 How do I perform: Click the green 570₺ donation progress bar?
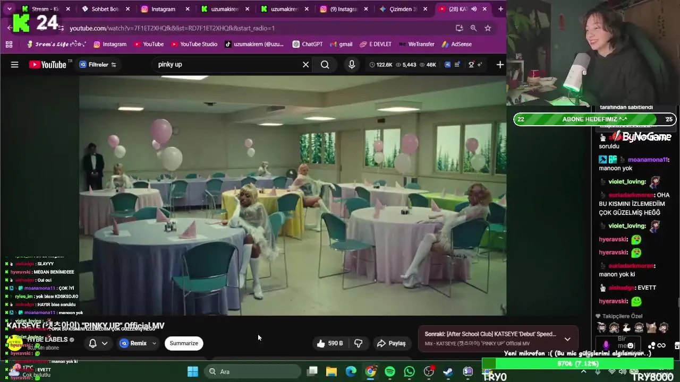pos(577,364)
